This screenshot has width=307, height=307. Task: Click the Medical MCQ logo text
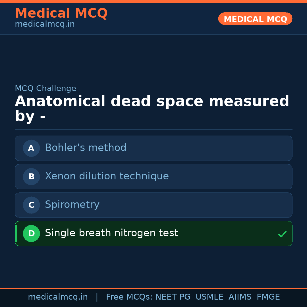(61, 13)
